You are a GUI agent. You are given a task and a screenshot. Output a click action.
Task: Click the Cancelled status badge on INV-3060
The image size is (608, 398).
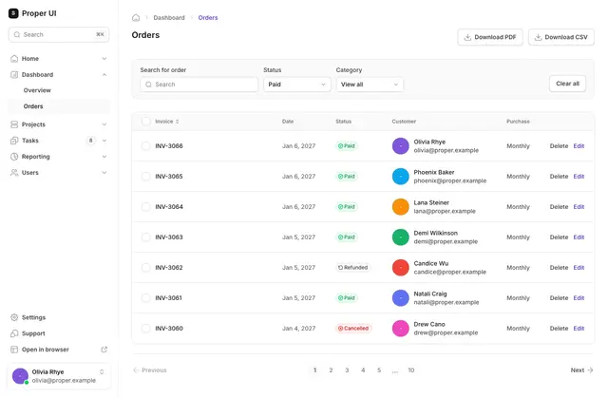pyautogui.click(x=353, y=329)
